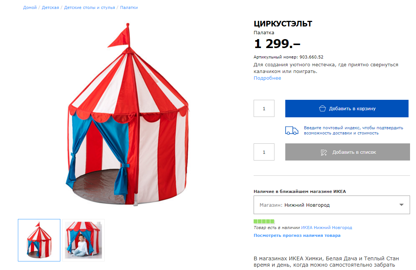Click list quantity input field

coord(264,152)
